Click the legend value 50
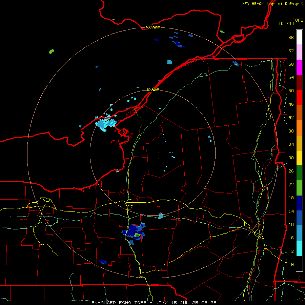Image resolution: width=305 pixels, height=305 pixels. tap(291, 90)
